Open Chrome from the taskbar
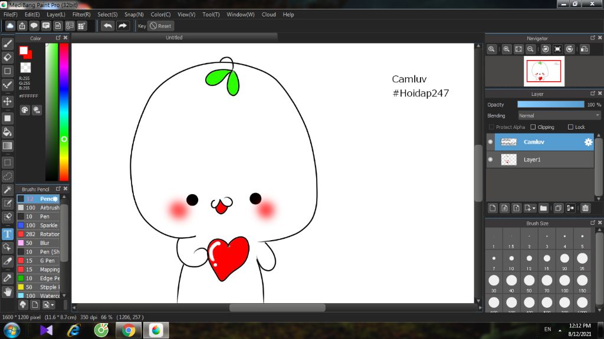 pos(128,331)
